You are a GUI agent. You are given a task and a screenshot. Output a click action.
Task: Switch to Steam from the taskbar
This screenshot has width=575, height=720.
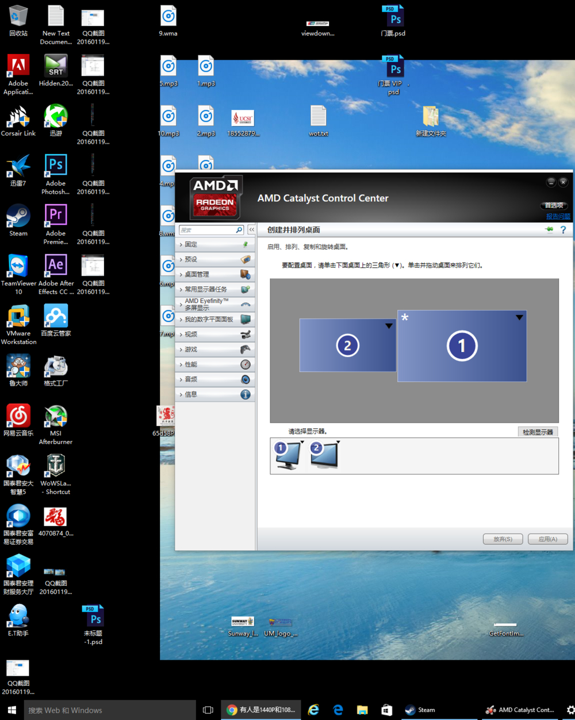click(x=439, y=710)
